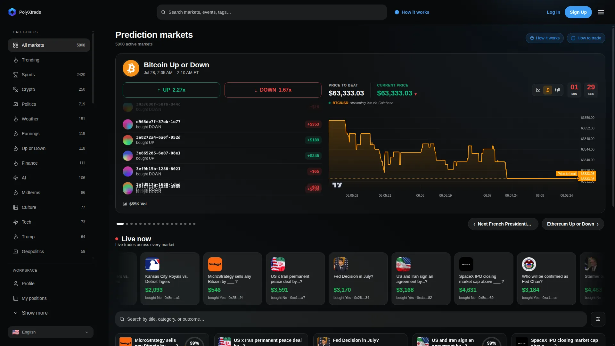Open the filter sliders icon
The width and height of the screenshot is (615, 346).
[598, 319]
